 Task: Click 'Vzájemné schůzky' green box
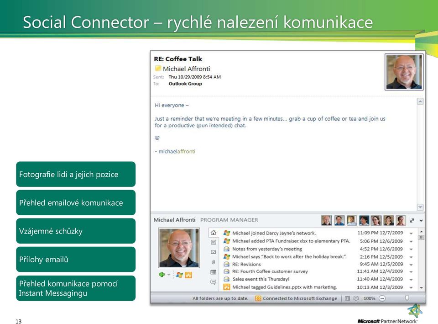(x=76, y=231)
